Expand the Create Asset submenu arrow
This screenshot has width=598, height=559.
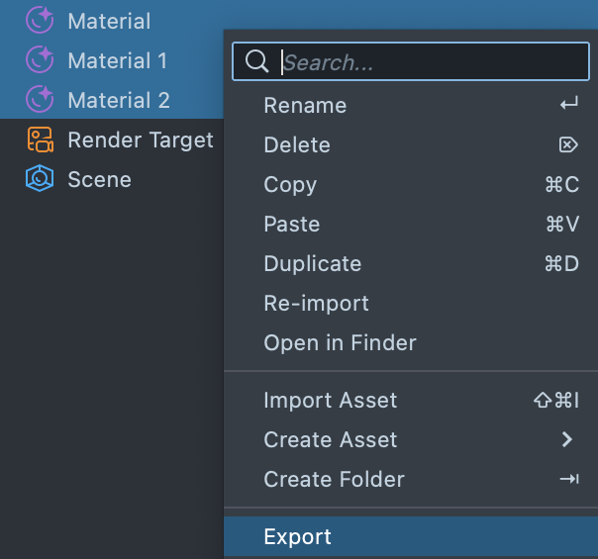[567, 439]
